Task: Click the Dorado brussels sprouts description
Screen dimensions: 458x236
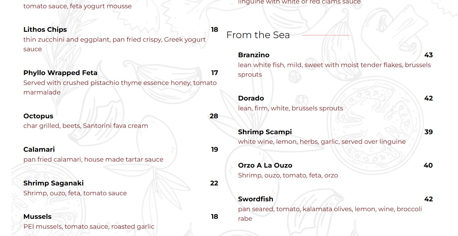Action: 290,108
